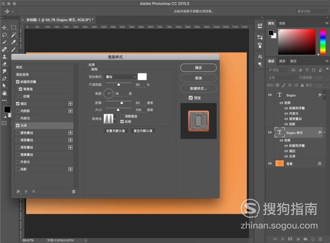330x243 pixels.
Task: Select the Path Selection arrow tool
Action: pyautogui.click(x=4, y=86)
